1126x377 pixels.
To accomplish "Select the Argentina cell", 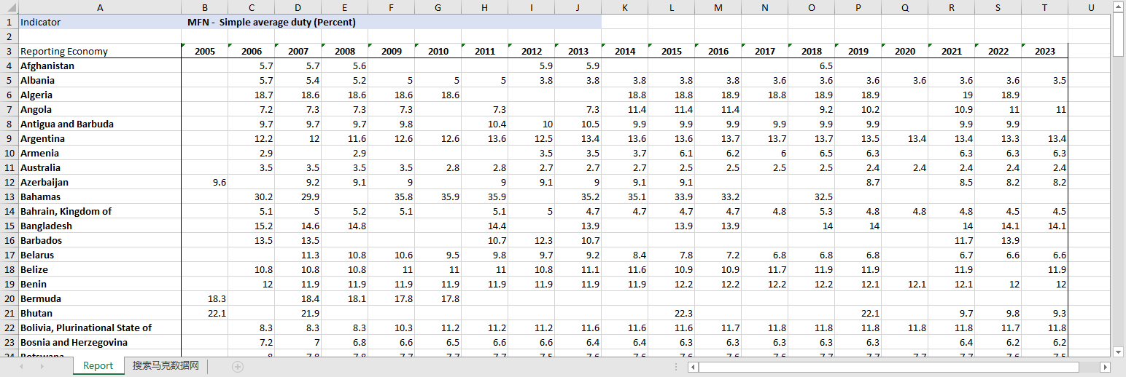I will click(x=99, y=138).
